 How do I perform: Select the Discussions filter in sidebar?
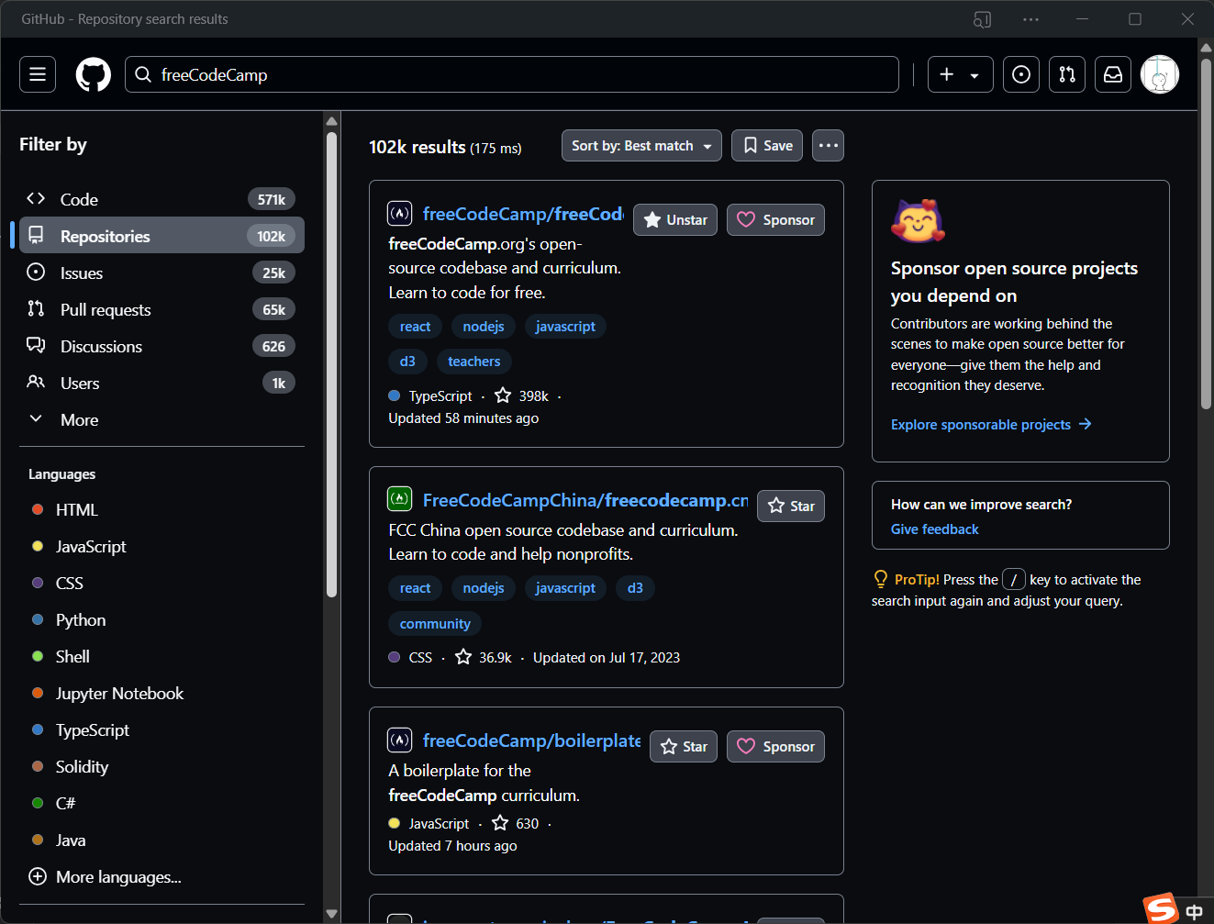click(x=101, y=347)
